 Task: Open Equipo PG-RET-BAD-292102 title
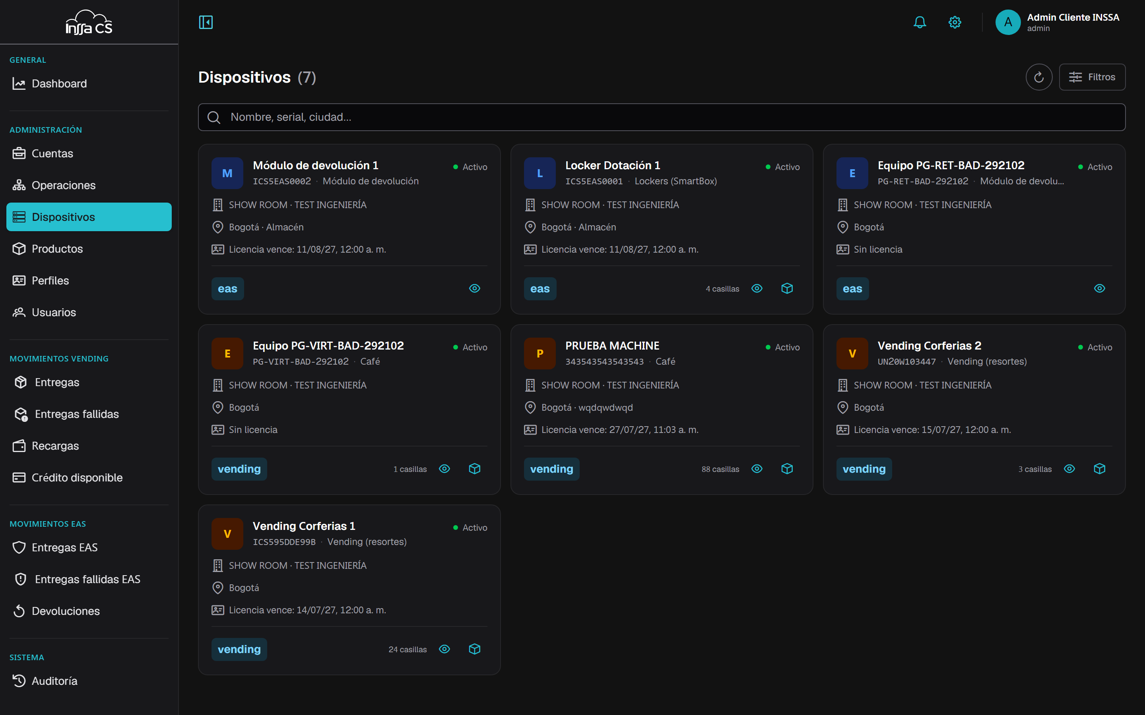(x=951, y=166)
